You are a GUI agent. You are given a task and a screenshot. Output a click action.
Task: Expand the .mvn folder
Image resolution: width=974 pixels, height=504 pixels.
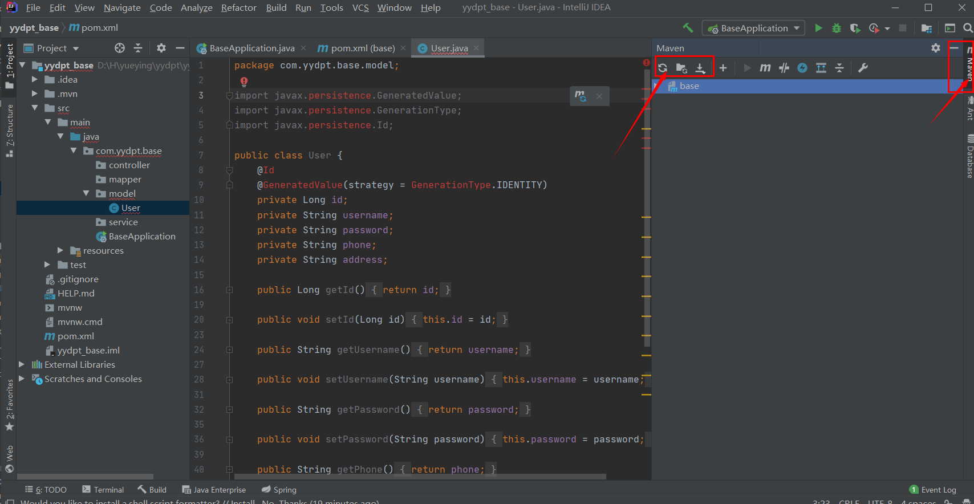35,94
